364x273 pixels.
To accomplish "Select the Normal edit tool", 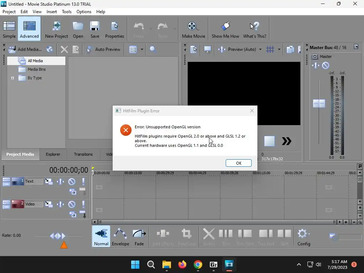I will [x=101, y=236].
